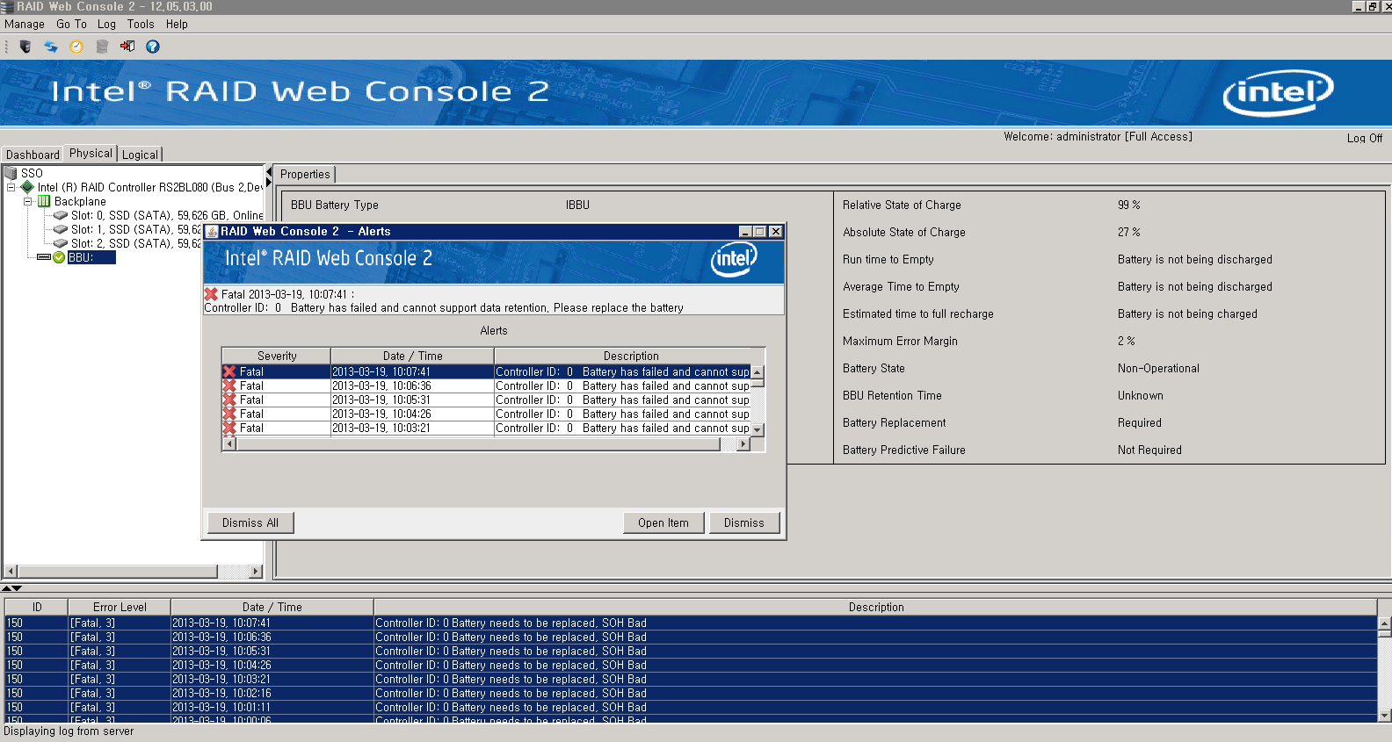This screenshot has height=742, width=1392.
Task: Click the gray database toolbar icon
Action: tap(102, 47)
